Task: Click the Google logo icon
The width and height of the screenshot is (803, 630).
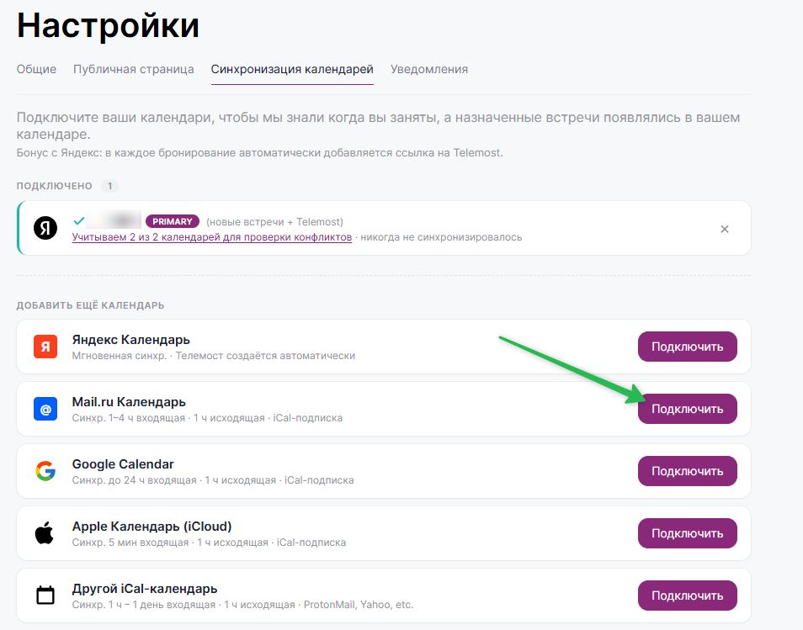Action: coord(45,471)
